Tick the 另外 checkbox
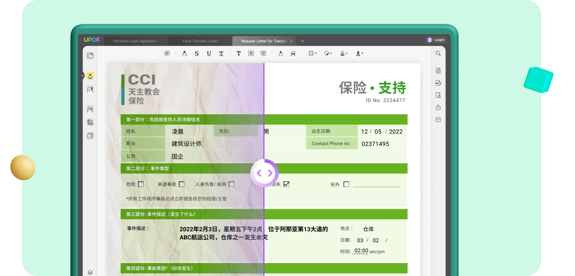The image size is (575, 276). coord(346,184)
